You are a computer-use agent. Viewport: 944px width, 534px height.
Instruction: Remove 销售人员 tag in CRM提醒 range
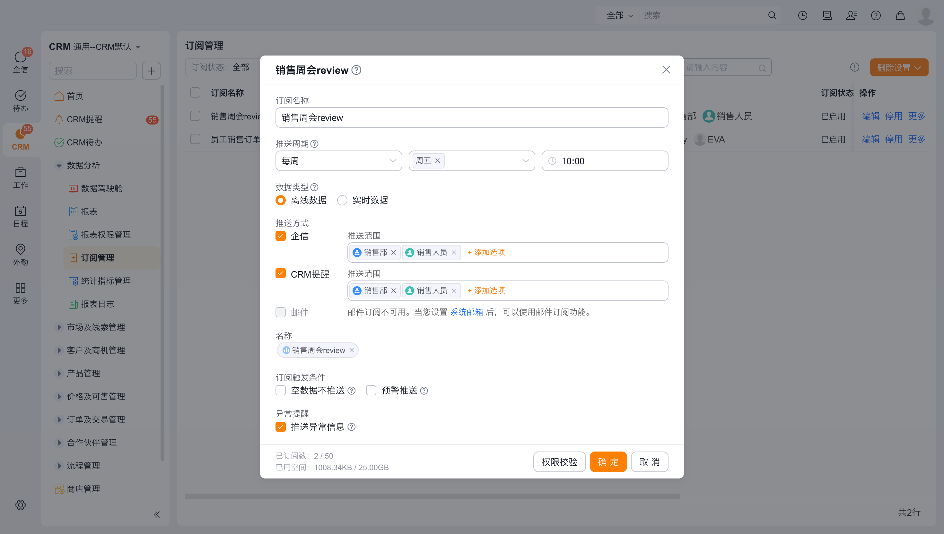(x=454, y=290)
